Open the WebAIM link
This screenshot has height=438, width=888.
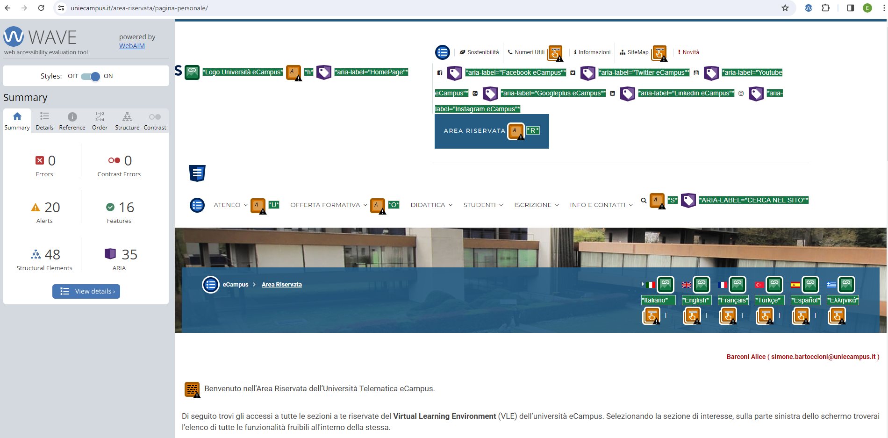click(132, 46)
